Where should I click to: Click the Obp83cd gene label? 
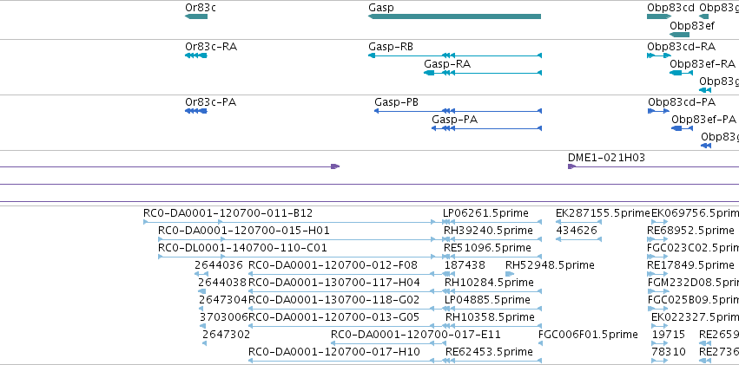click(670, 8)
